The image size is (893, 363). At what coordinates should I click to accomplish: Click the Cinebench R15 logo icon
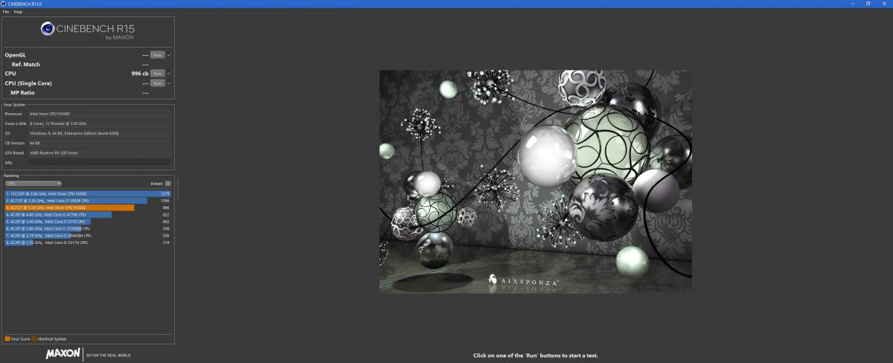48,30
